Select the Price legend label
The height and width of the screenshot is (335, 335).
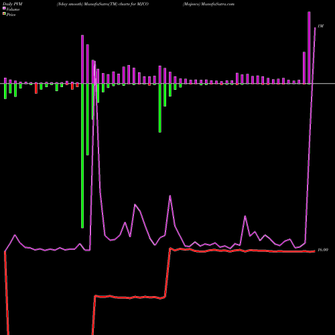pyautogui.click(x=11, y=15)
